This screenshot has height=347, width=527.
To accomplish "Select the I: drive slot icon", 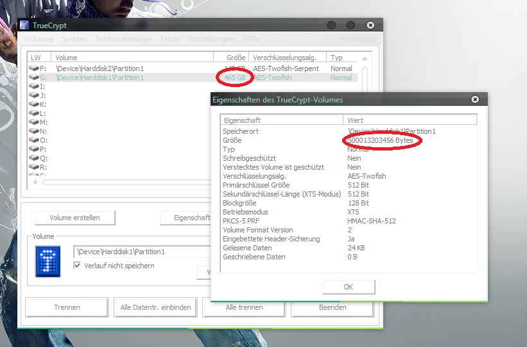I will pos(34,86).
